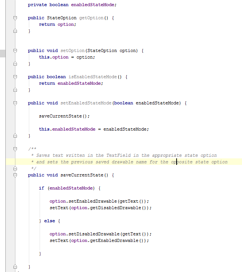Click fold end marker of isEnabledStateMode method
Viewport: 242px width, 272px height.
point(15,90)
